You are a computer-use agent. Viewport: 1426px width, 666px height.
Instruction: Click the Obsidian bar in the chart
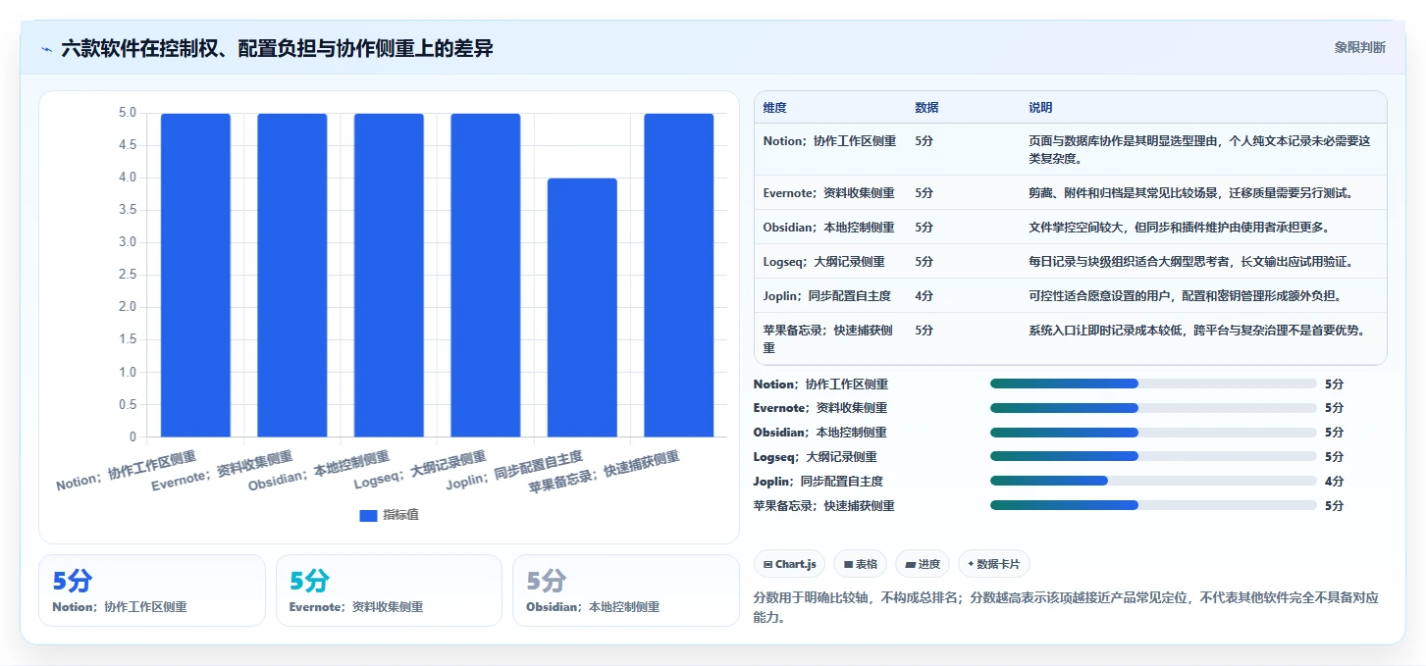point(389,275)
